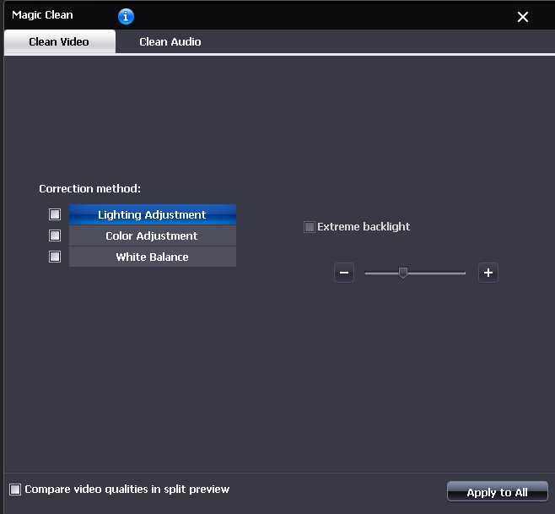Click slider track left of the handle
Image resolution: width=555 pixels, height=514 pixels.
coord(381,273)
